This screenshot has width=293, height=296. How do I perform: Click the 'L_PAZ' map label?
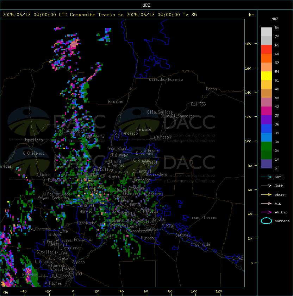tap(238, 258)
